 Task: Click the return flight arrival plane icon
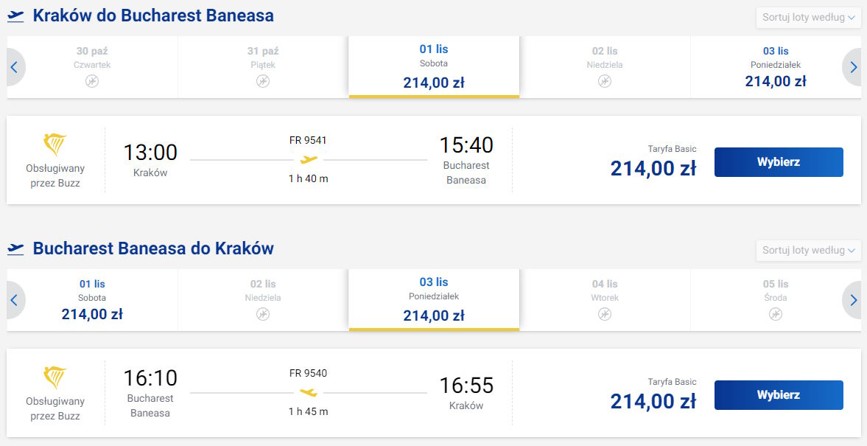pos(15,249)
